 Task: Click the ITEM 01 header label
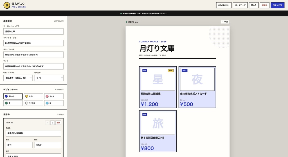(x=9, y=123)
